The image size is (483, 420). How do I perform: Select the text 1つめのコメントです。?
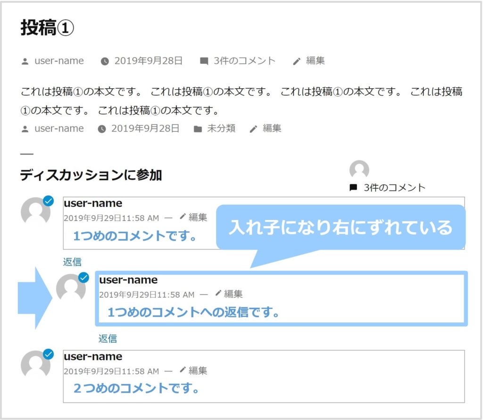click(x=135, y=236)
